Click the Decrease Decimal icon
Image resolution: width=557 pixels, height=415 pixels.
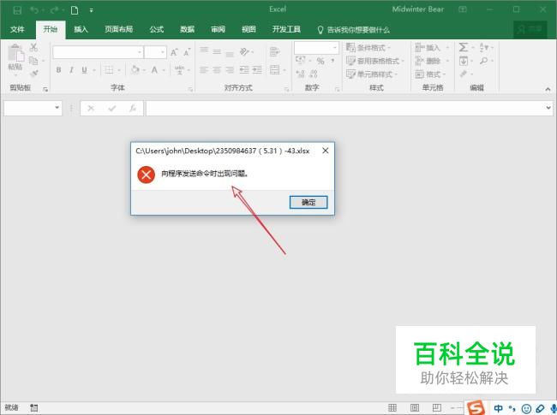(x=314, y=74)
